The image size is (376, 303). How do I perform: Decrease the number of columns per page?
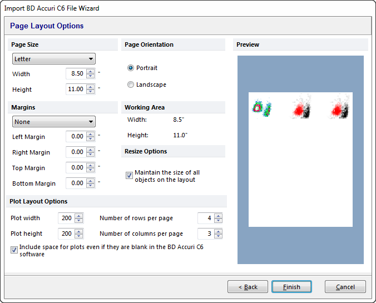[x=218, y=236]
